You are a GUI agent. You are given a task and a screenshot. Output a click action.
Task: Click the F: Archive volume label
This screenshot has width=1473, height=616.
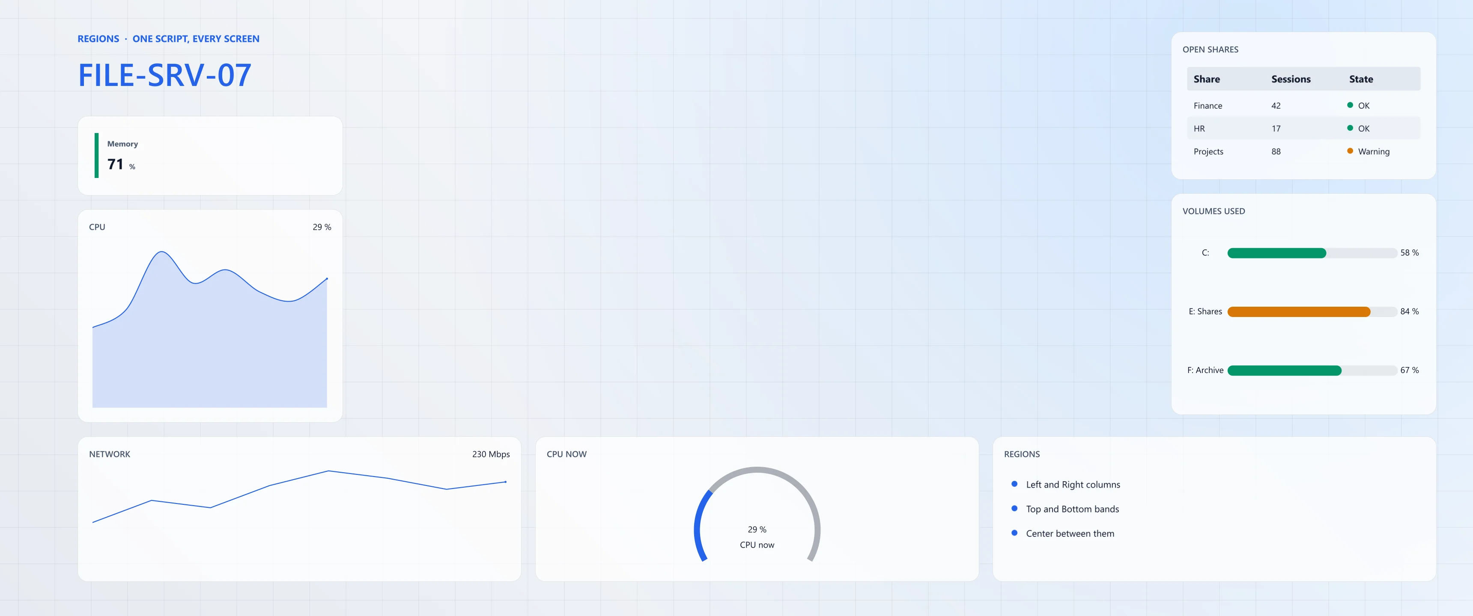click(1205, 370)
